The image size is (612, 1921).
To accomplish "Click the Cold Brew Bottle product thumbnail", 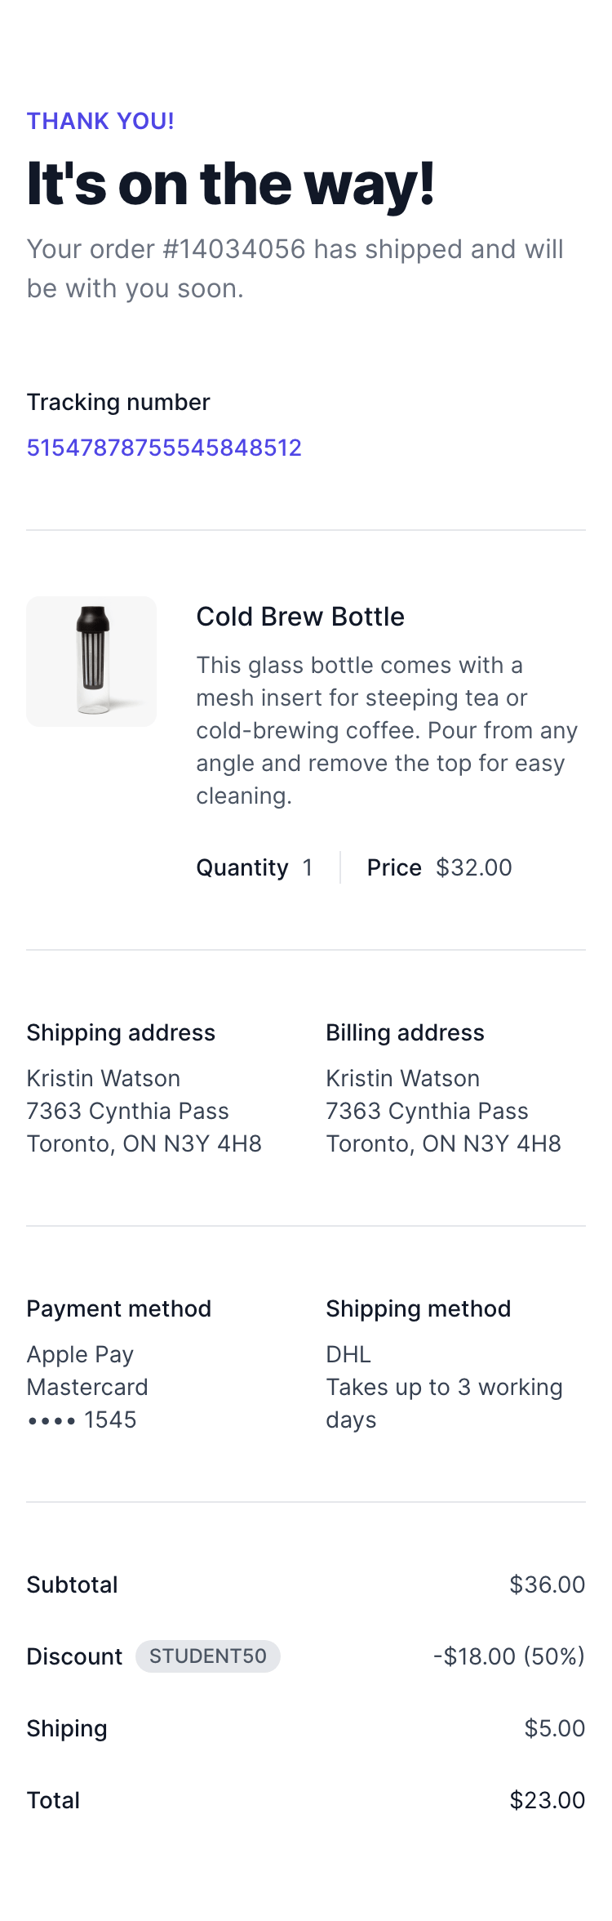I will point(91,662).
